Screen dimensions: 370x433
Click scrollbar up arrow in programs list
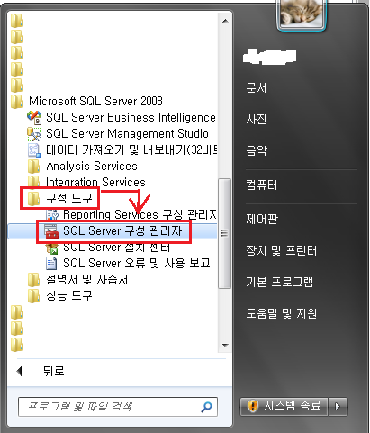(x=225, y=21)
